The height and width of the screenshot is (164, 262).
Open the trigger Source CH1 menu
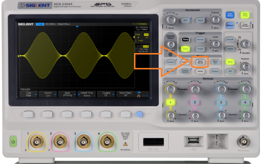pos(48,94)
